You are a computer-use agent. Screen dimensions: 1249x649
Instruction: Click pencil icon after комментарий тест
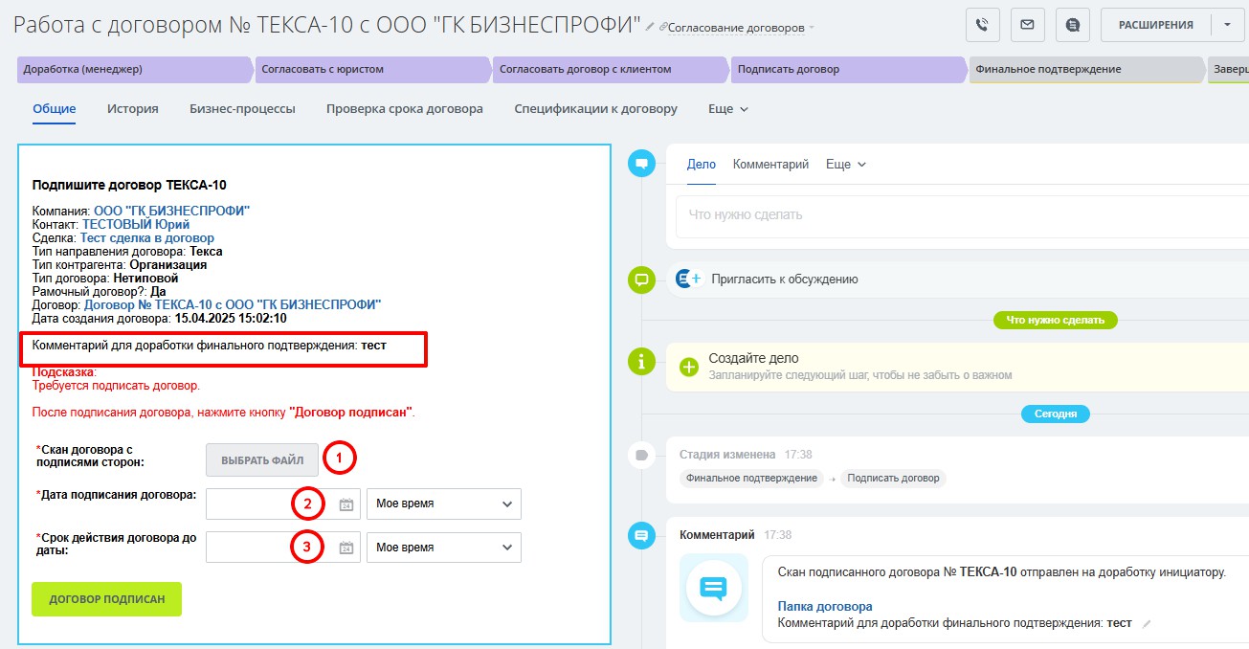click(x=1147, y=623)
